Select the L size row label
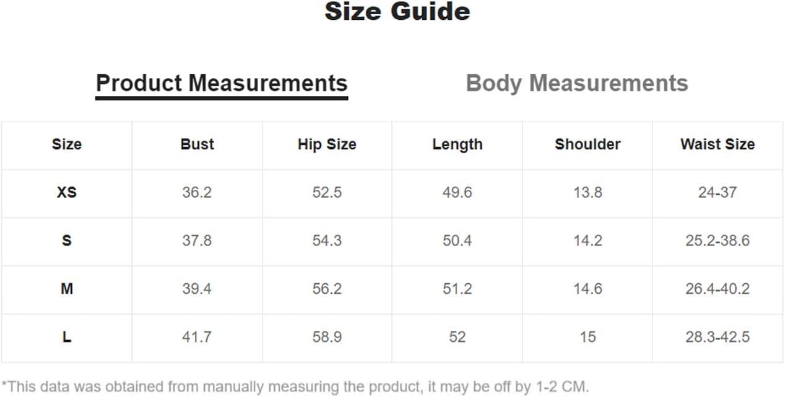Screen dimensions: 785x397 point(67,337)
